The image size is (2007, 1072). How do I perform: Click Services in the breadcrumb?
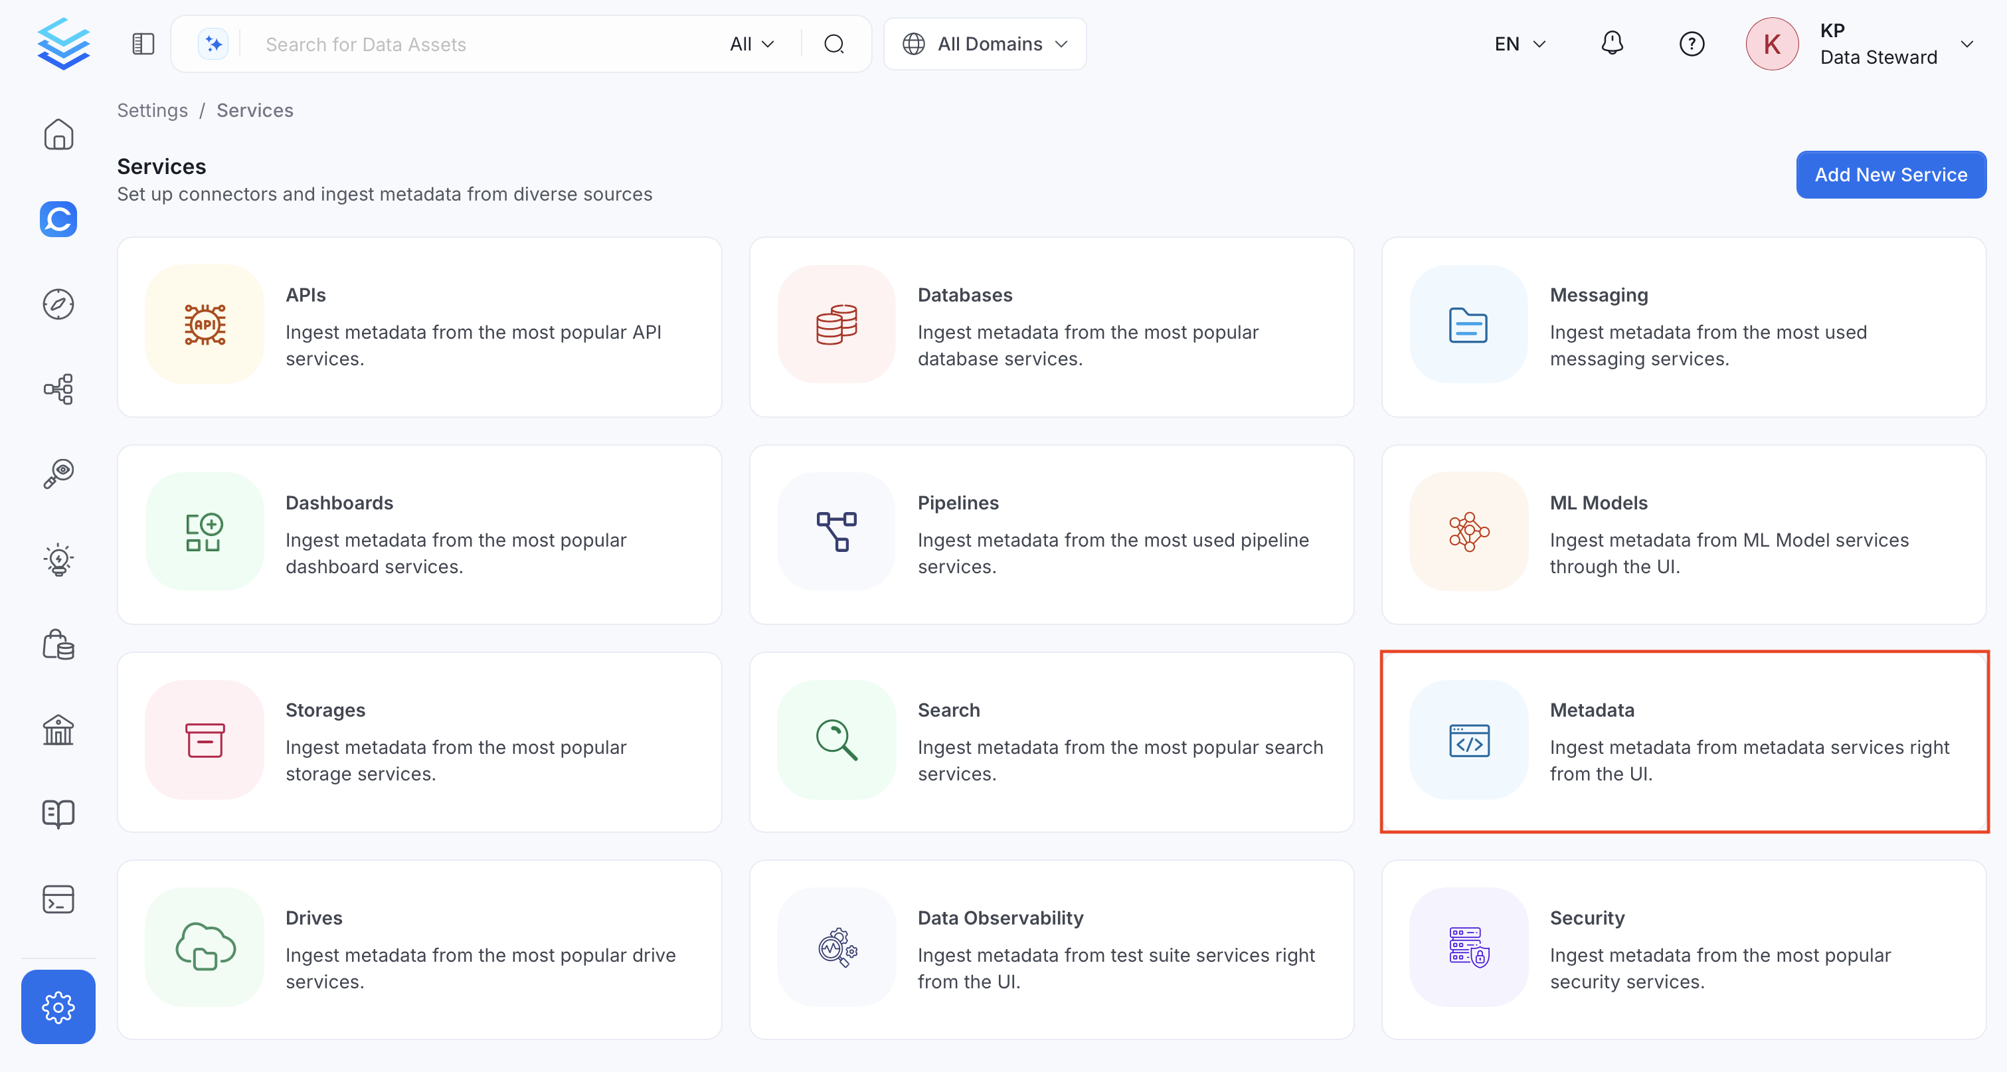click(255, 111)
